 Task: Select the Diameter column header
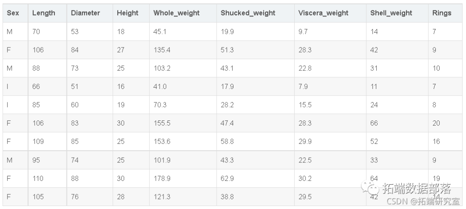tap(85, 13)
